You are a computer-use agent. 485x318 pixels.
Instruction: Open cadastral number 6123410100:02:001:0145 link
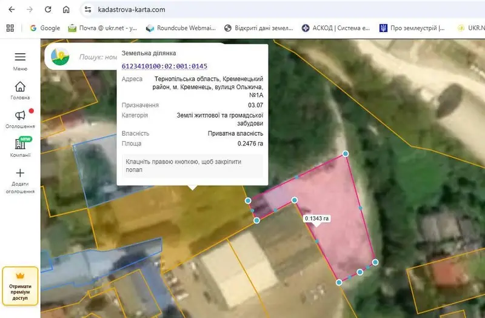pos(164,66)
